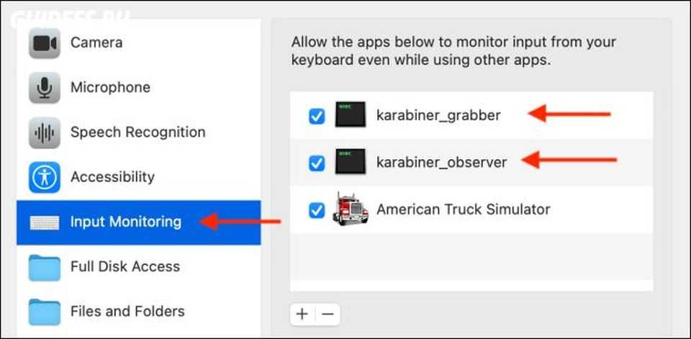Viewport: 691px width, 339px height.
Task: Uncheck the karabiner_grabber checkbox
Action: coord(317,116)
